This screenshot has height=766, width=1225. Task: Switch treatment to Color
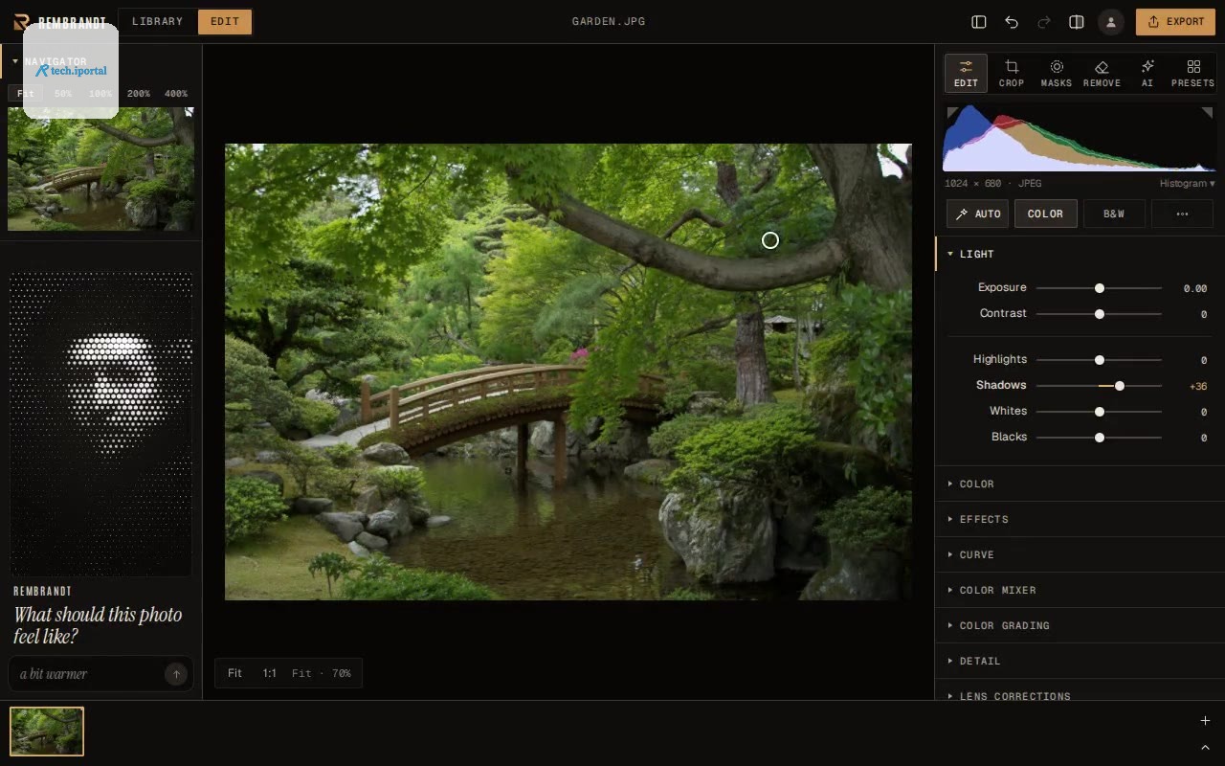[1045, 214]
